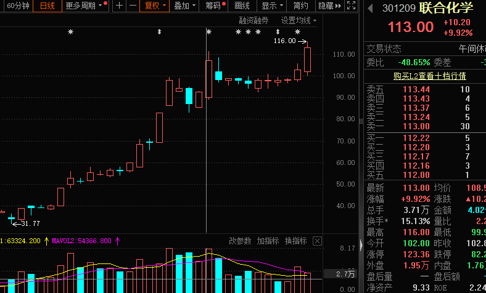
Task: Click the 31.77 low price arrow label
Action: (27, 223)
